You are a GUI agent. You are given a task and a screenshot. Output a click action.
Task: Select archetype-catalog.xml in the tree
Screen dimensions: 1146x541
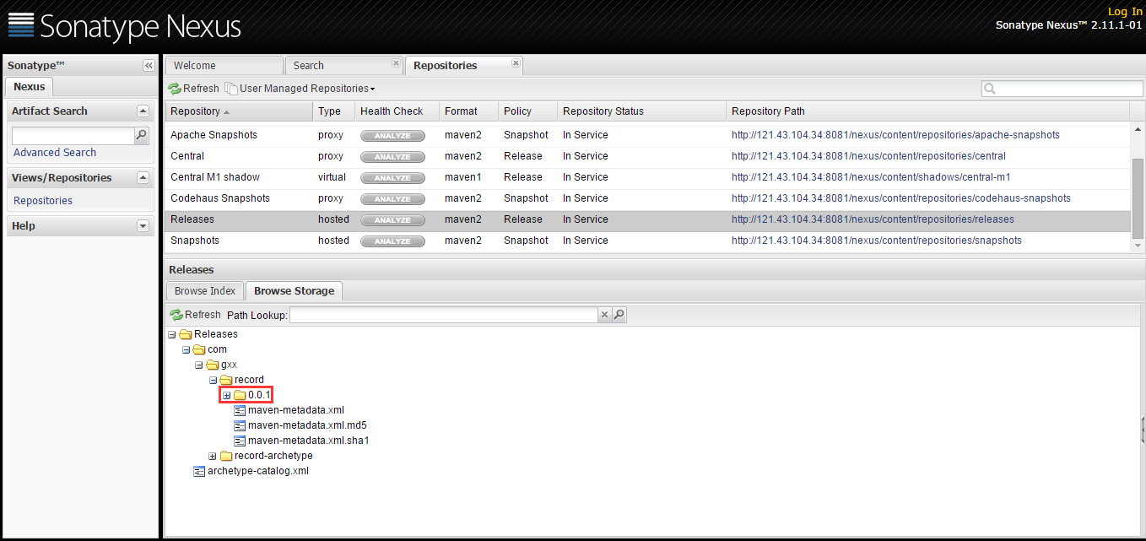(x=258, y=471)
